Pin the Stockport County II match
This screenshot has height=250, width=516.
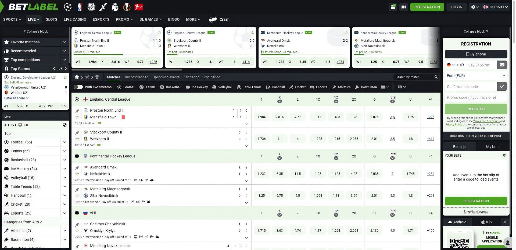point(77,132)
